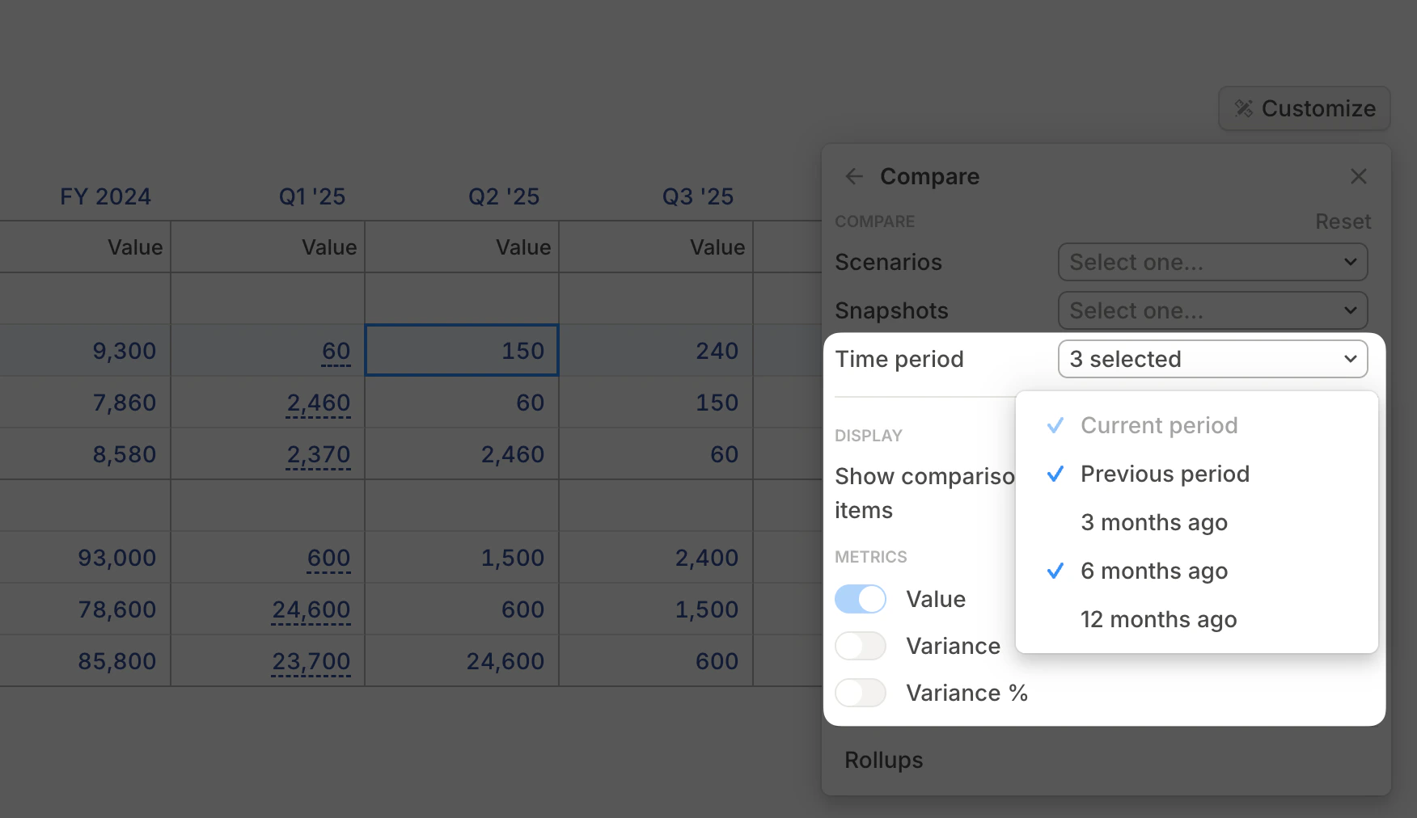The height and width of the screenshot is (818, 1417).
Task: Click the Customize button
Action: point(1304,108)
